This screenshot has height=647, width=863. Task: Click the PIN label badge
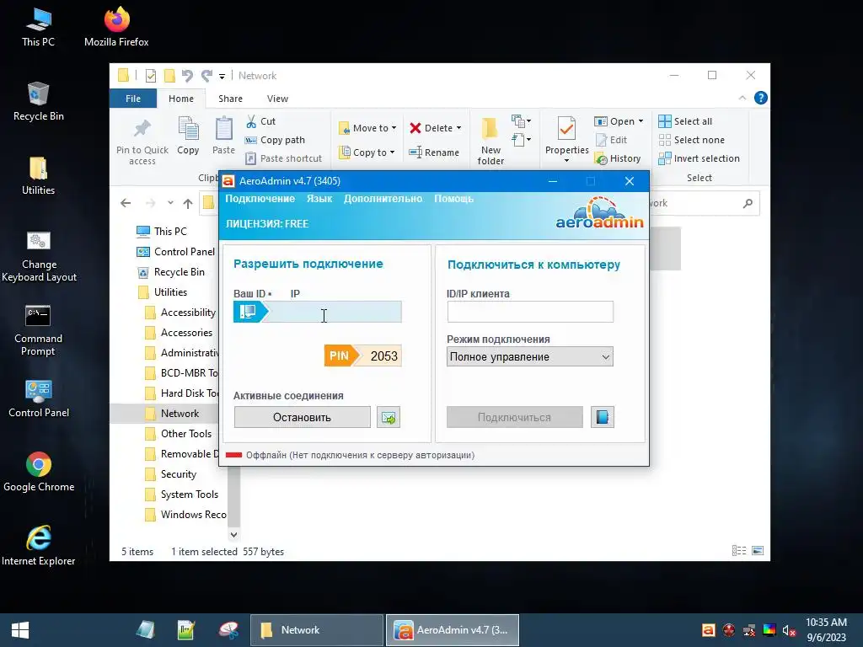(339, 356)
